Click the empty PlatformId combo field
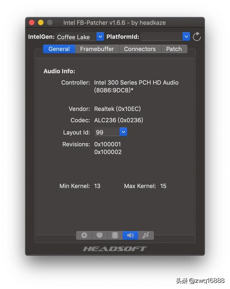 162,37
